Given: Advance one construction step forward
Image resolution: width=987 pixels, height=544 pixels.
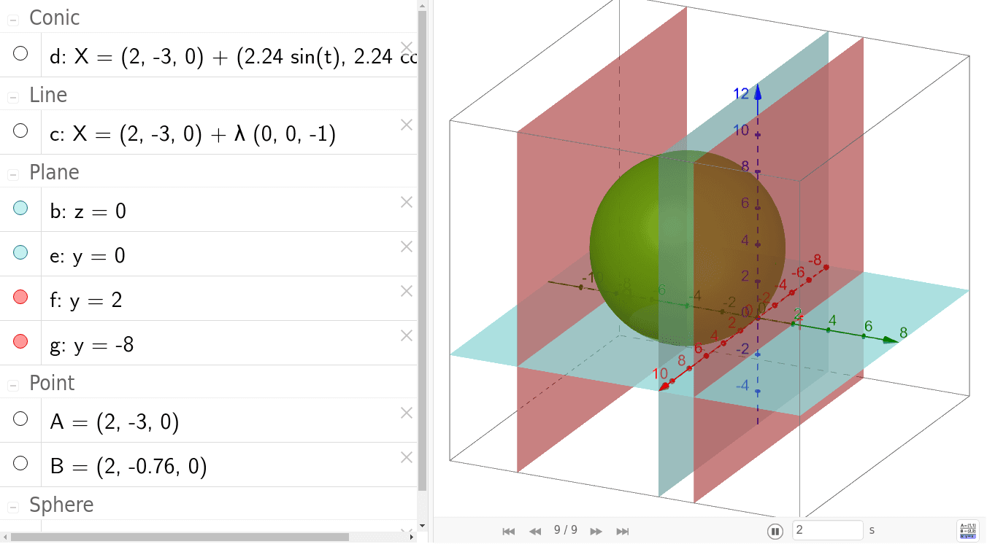Looking at the screenshot, I should [596, 532].
